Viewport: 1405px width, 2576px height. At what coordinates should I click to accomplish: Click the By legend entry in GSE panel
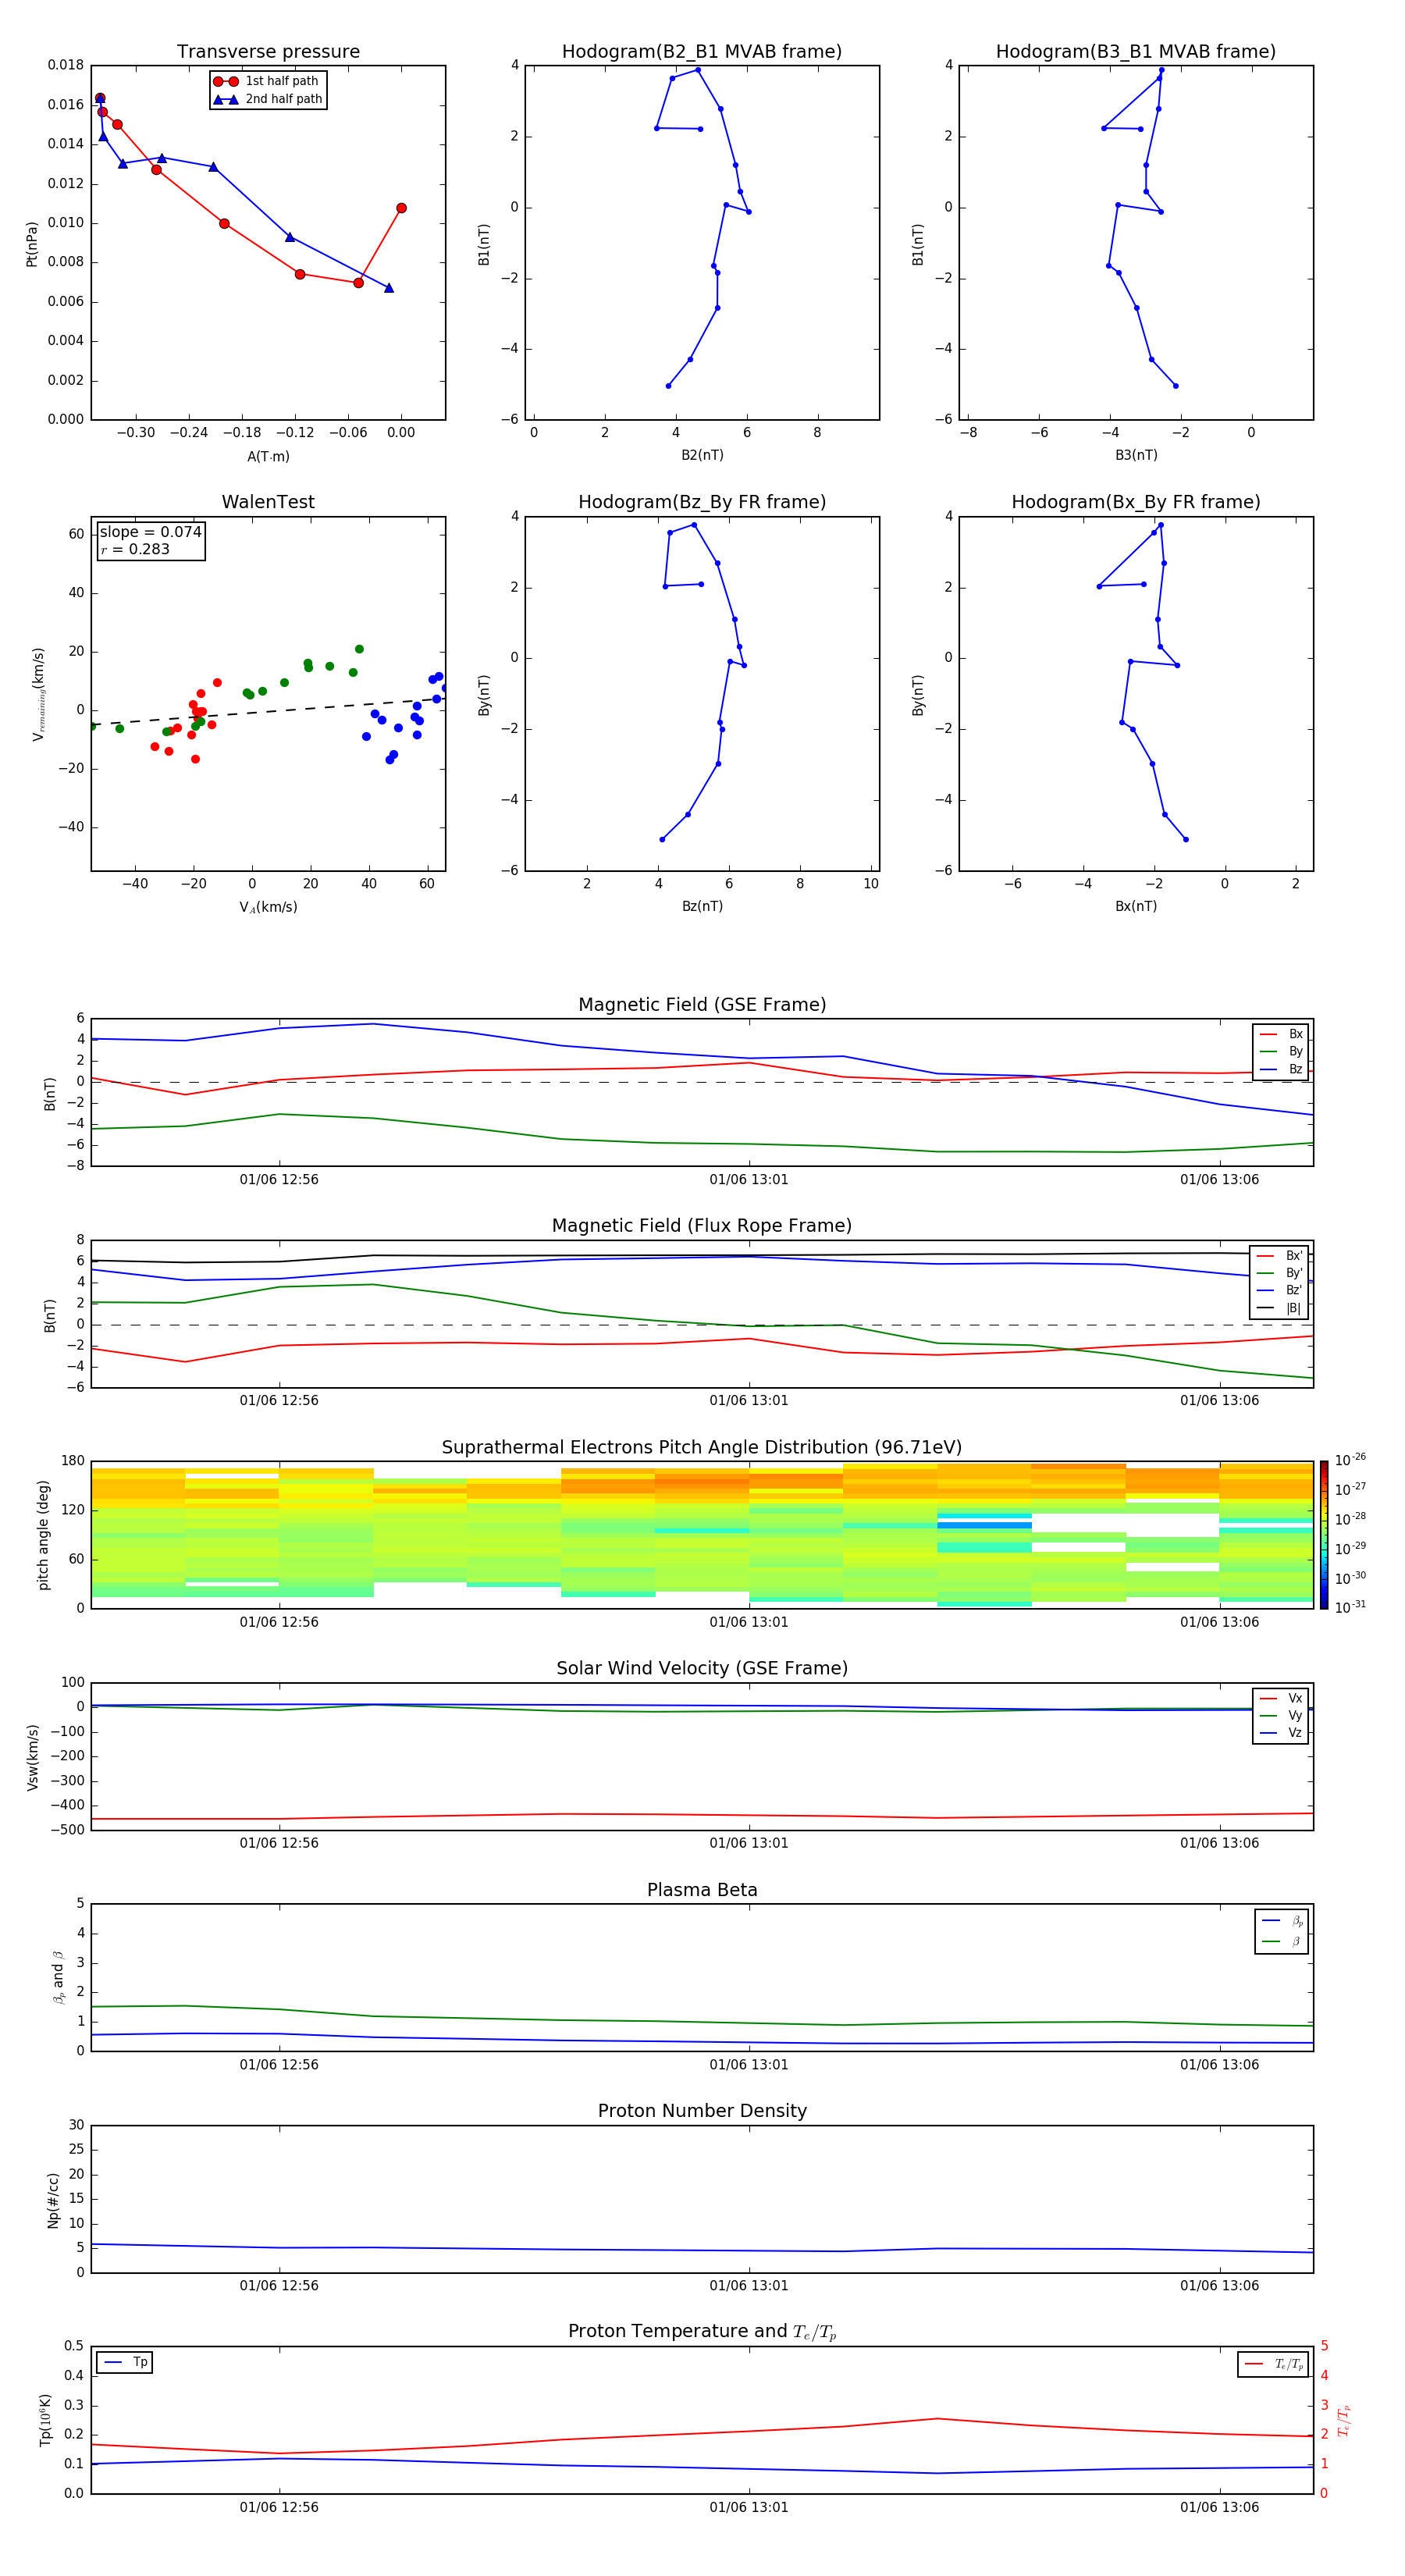1281,1051
